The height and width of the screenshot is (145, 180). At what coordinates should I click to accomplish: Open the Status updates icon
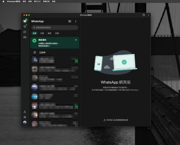(x=25, y=27)
